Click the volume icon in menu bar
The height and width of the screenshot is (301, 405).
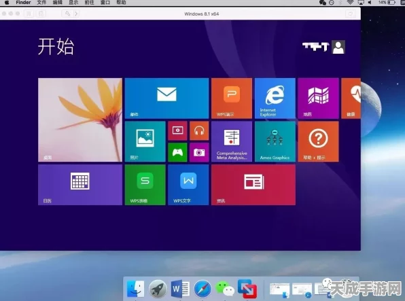(370, 3)
